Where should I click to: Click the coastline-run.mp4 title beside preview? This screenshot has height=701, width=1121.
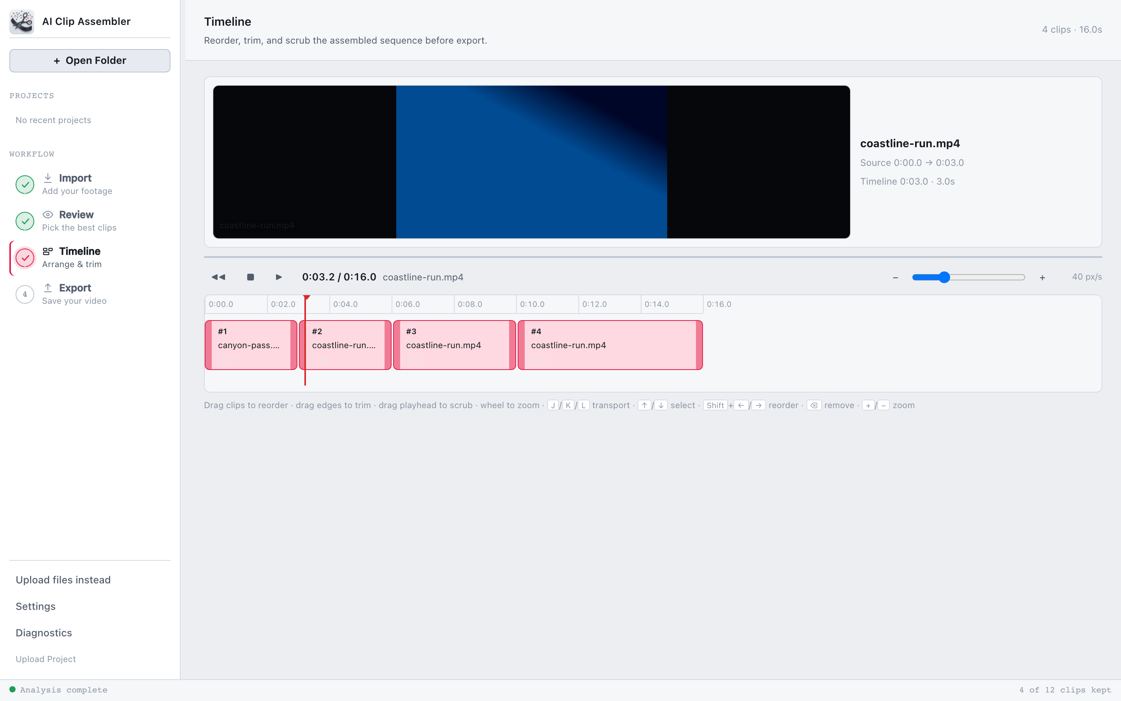[910, 143]
